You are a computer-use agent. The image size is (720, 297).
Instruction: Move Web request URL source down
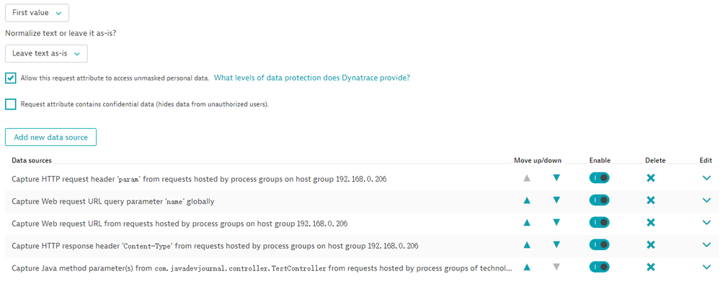click(556, 223)
